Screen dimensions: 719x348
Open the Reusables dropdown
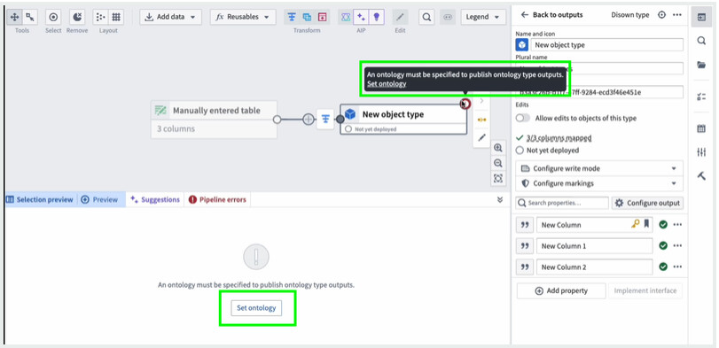pyautogui.click(x=243, y=17)
